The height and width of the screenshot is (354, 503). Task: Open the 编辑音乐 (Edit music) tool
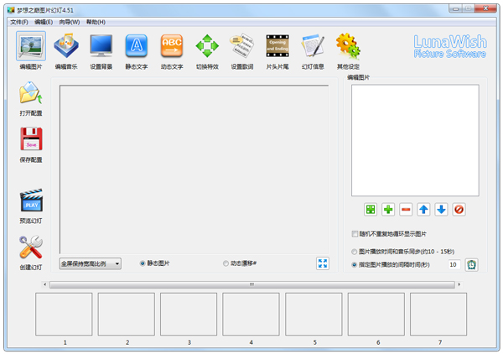[66, 46]
